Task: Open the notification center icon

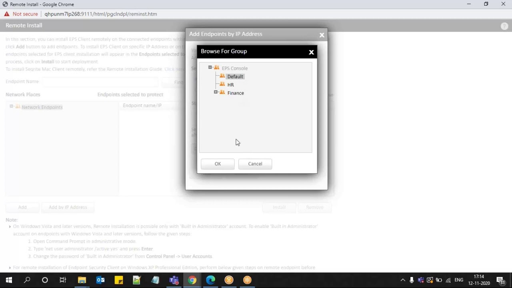Action: pos(500,280)
